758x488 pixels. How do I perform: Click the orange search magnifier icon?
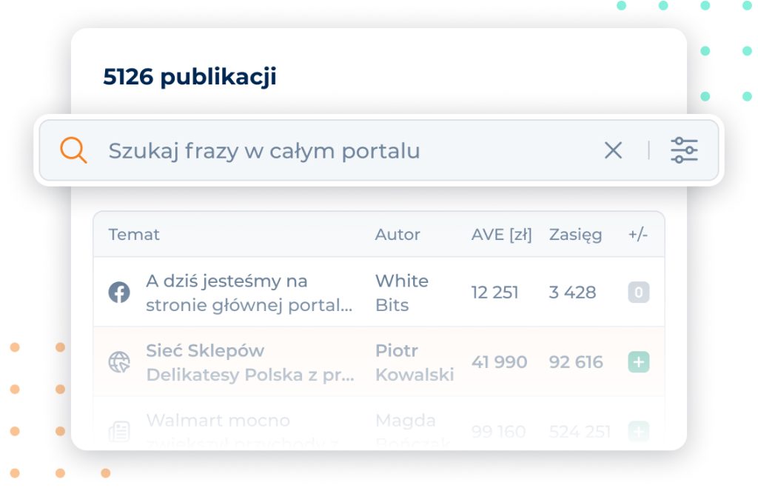click(73, 151)
